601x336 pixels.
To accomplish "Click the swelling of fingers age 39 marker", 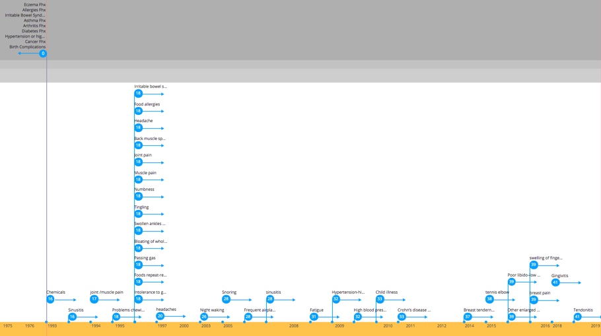I will pyautogui.click(x=534, y=265).
